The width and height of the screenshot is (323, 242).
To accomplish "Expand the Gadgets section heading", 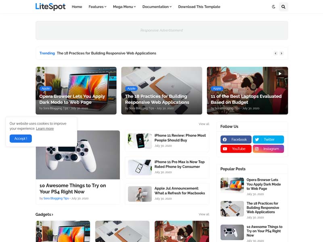I will [x=44, y=215].
